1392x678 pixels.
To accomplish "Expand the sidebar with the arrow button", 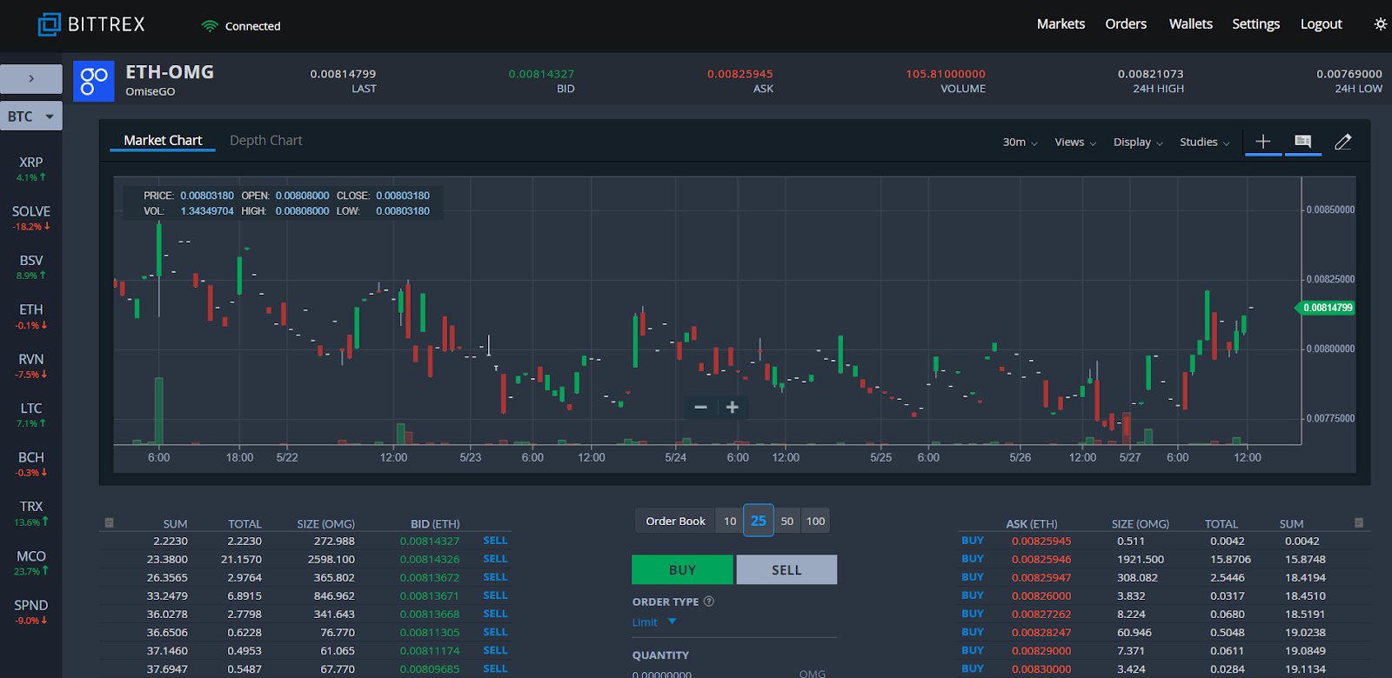I will 31,78.
